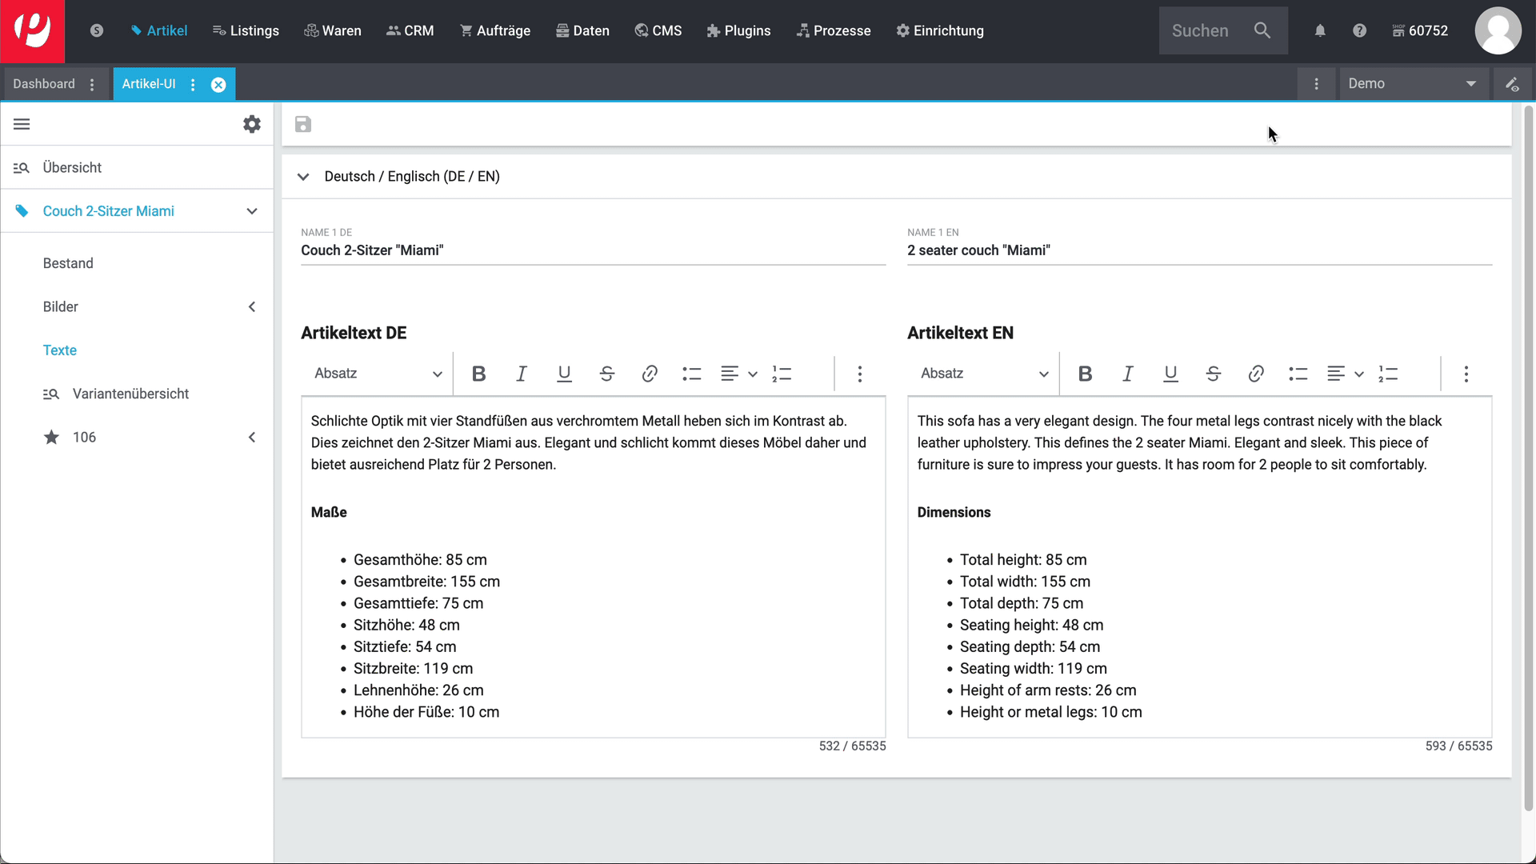Insert a link in the Artikeltext DE editor
The height and width of the screenshot is (864, 1536).
tap(649, 374)
